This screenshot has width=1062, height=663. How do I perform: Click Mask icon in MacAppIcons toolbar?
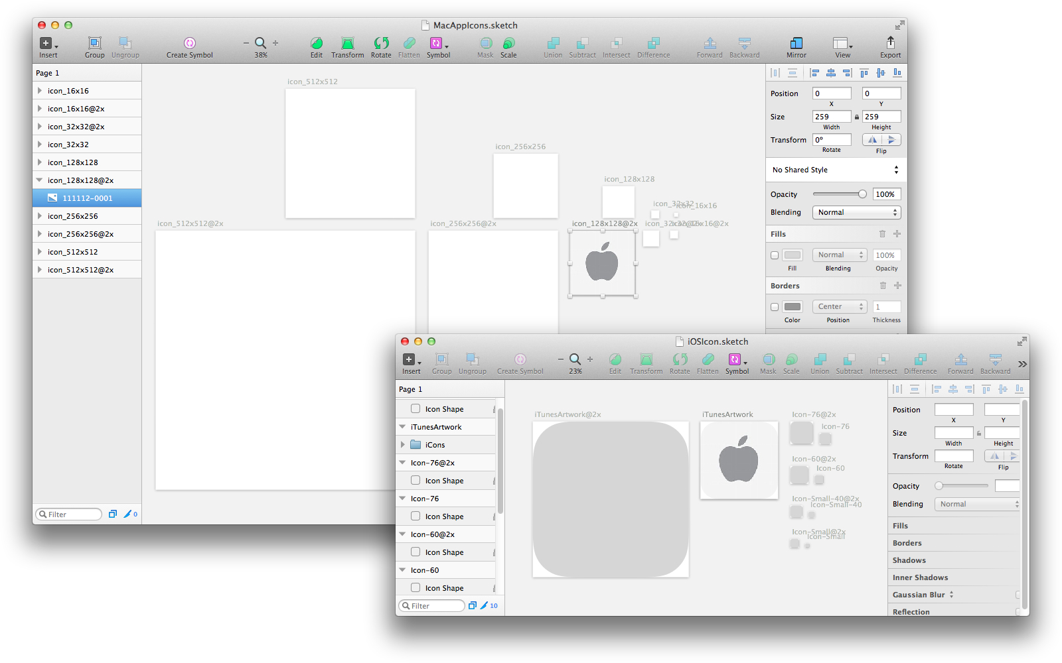tap(486, 43)
